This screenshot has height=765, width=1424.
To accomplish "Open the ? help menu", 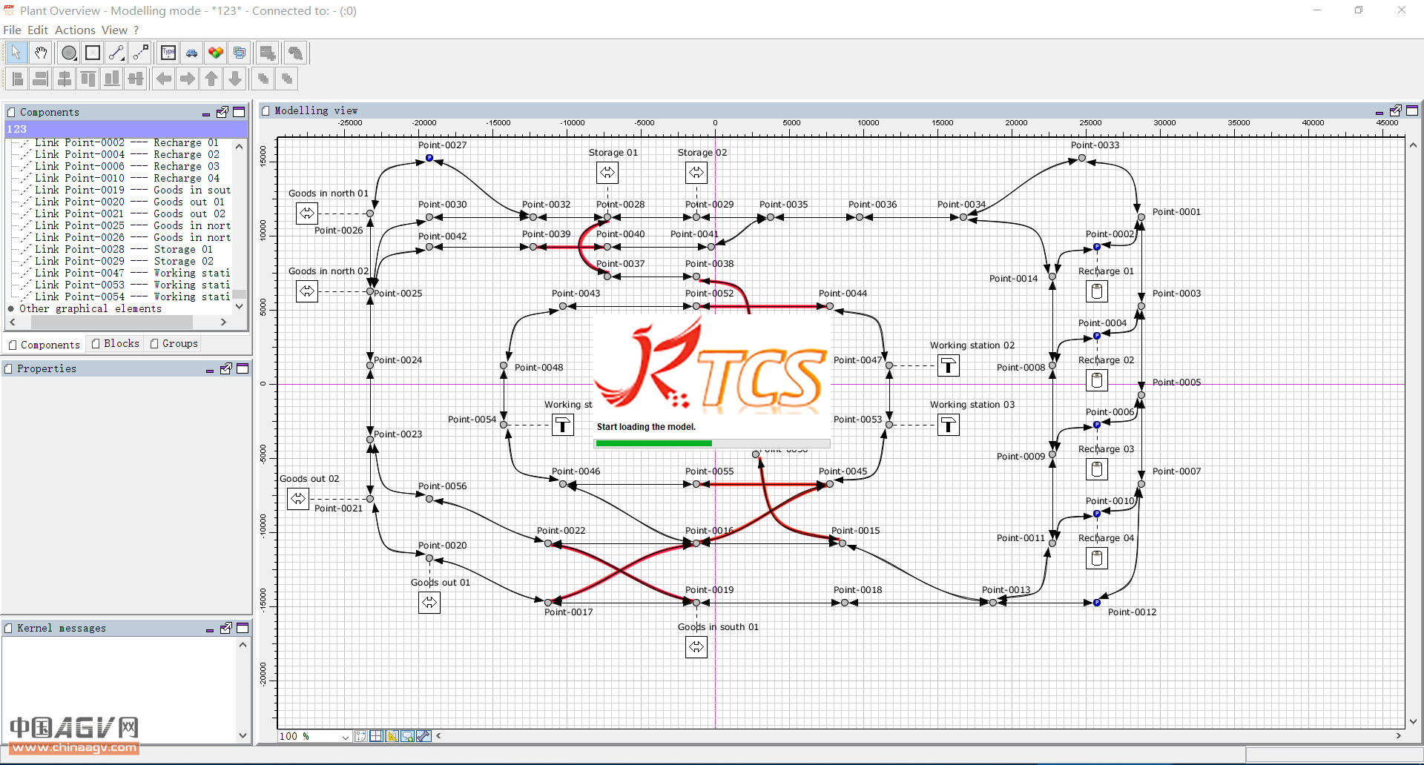I will (136, 30).
